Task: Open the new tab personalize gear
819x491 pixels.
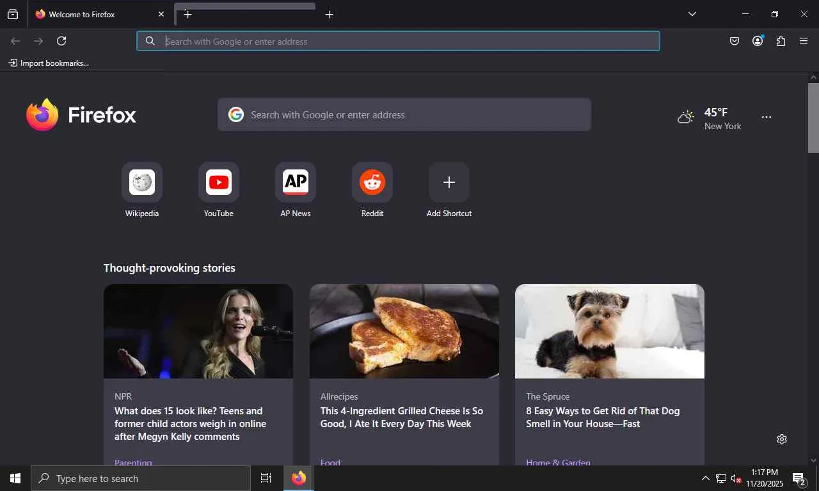Action: tap(782, 439)
